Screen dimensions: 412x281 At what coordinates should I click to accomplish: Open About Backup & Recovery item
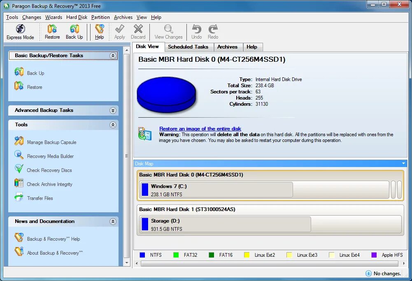click(x=49, y=252)
